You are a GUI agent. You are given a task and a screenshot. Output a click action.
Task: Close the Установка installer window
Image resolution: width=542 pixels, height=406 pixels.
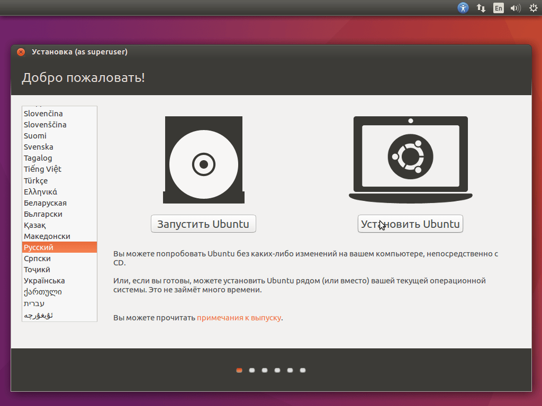(21, 52)
